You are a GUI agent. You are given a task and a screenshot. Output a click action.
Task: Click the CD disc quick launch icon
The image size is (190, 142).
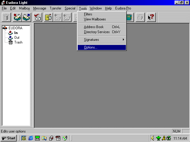coord(65,138)
